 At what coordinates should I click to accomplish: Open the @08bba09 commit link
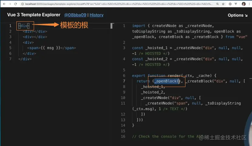pos(75,15)
